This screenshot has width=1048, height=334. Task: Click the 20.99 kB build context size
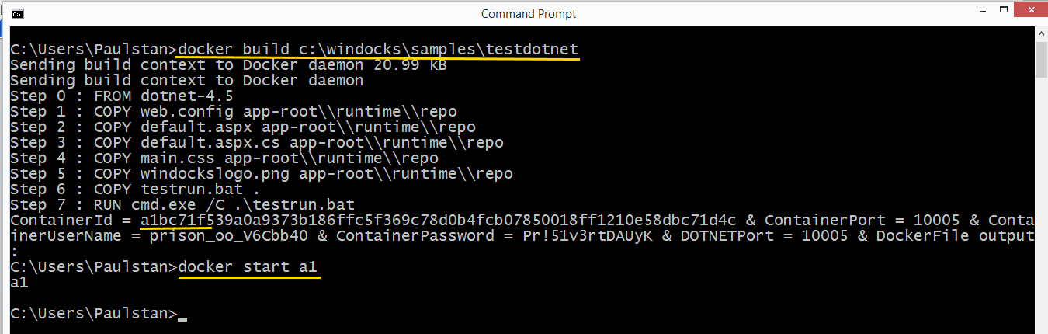[410, 65]
